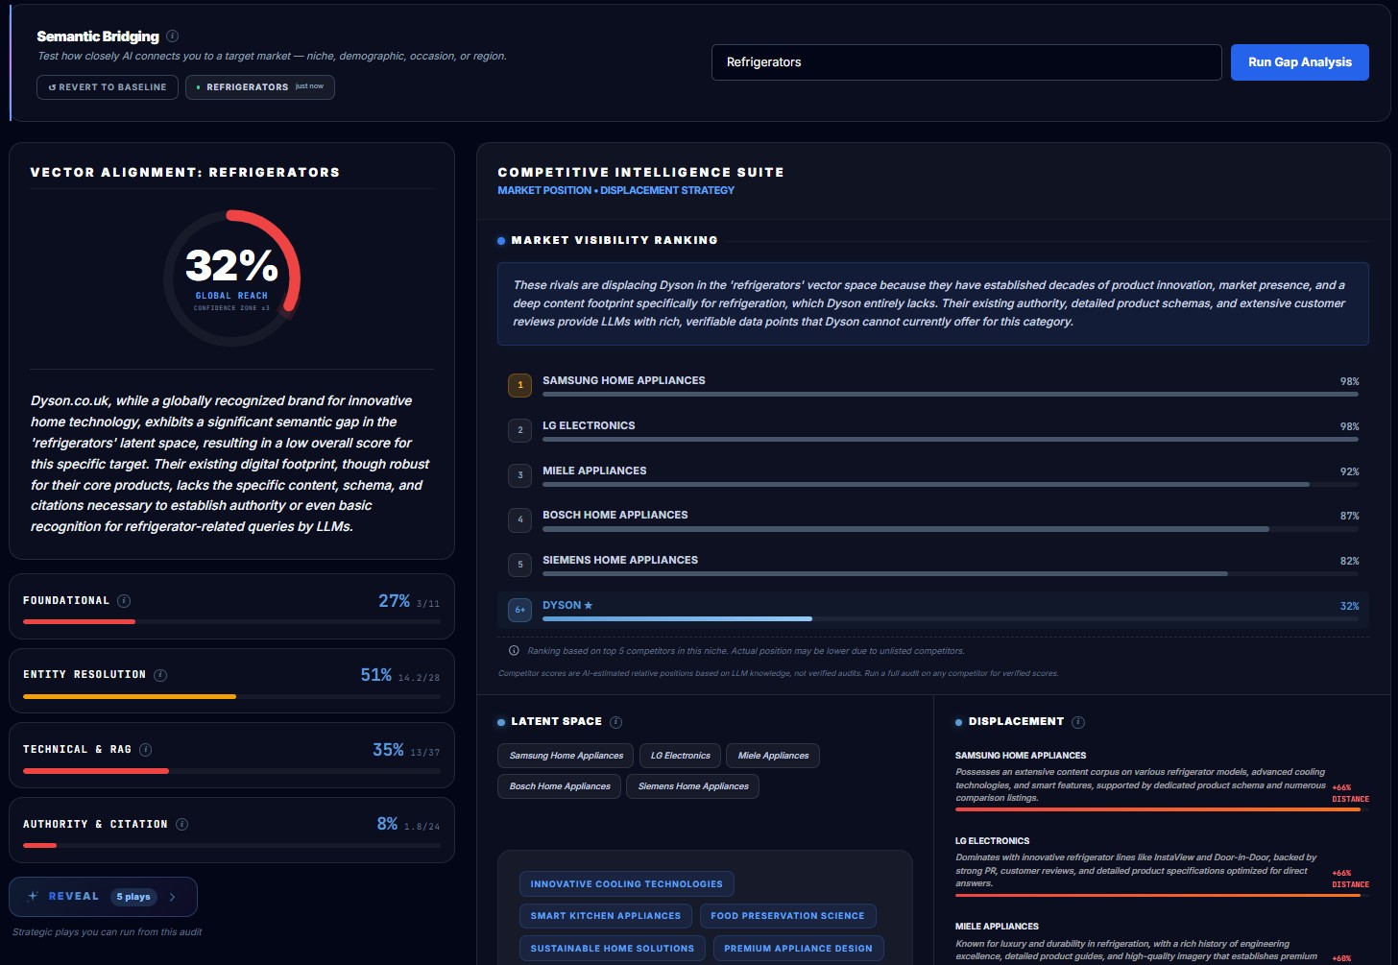
Task: Click rank 3 badge for Miele
Action: pyautogui.click(x=520, y=474)
